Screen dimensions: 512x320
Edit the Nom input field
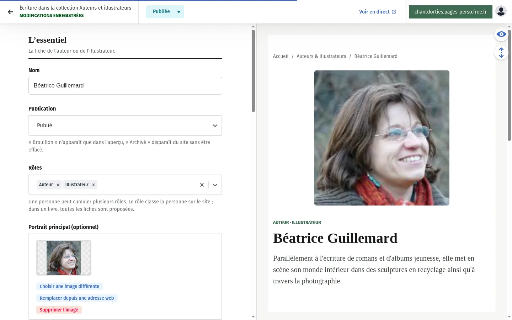125,86
